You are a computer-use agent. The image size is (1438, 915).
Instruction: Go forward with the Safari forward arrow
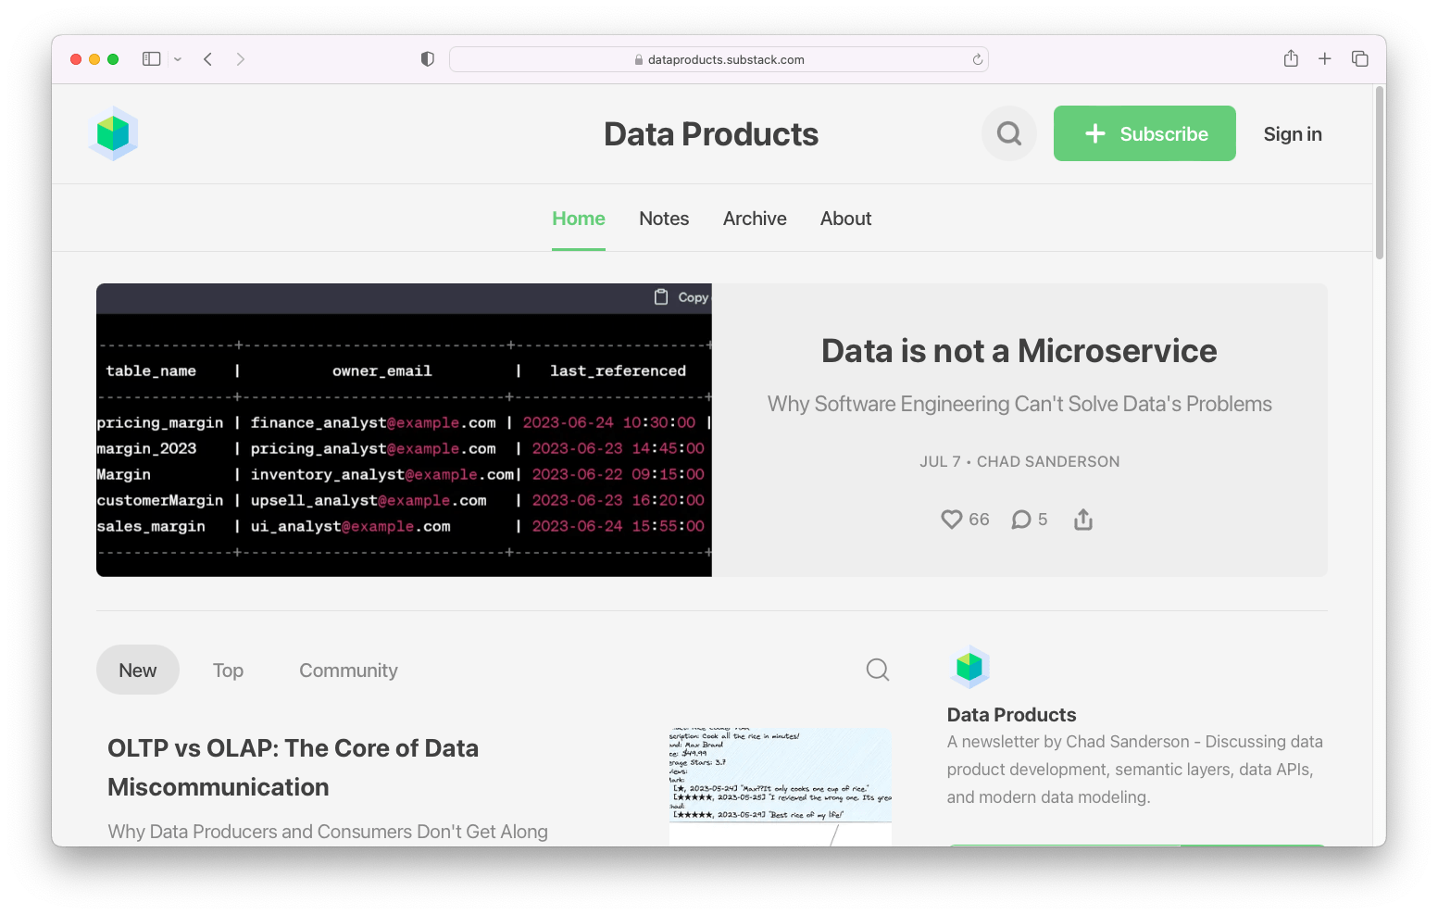point(241,59)
